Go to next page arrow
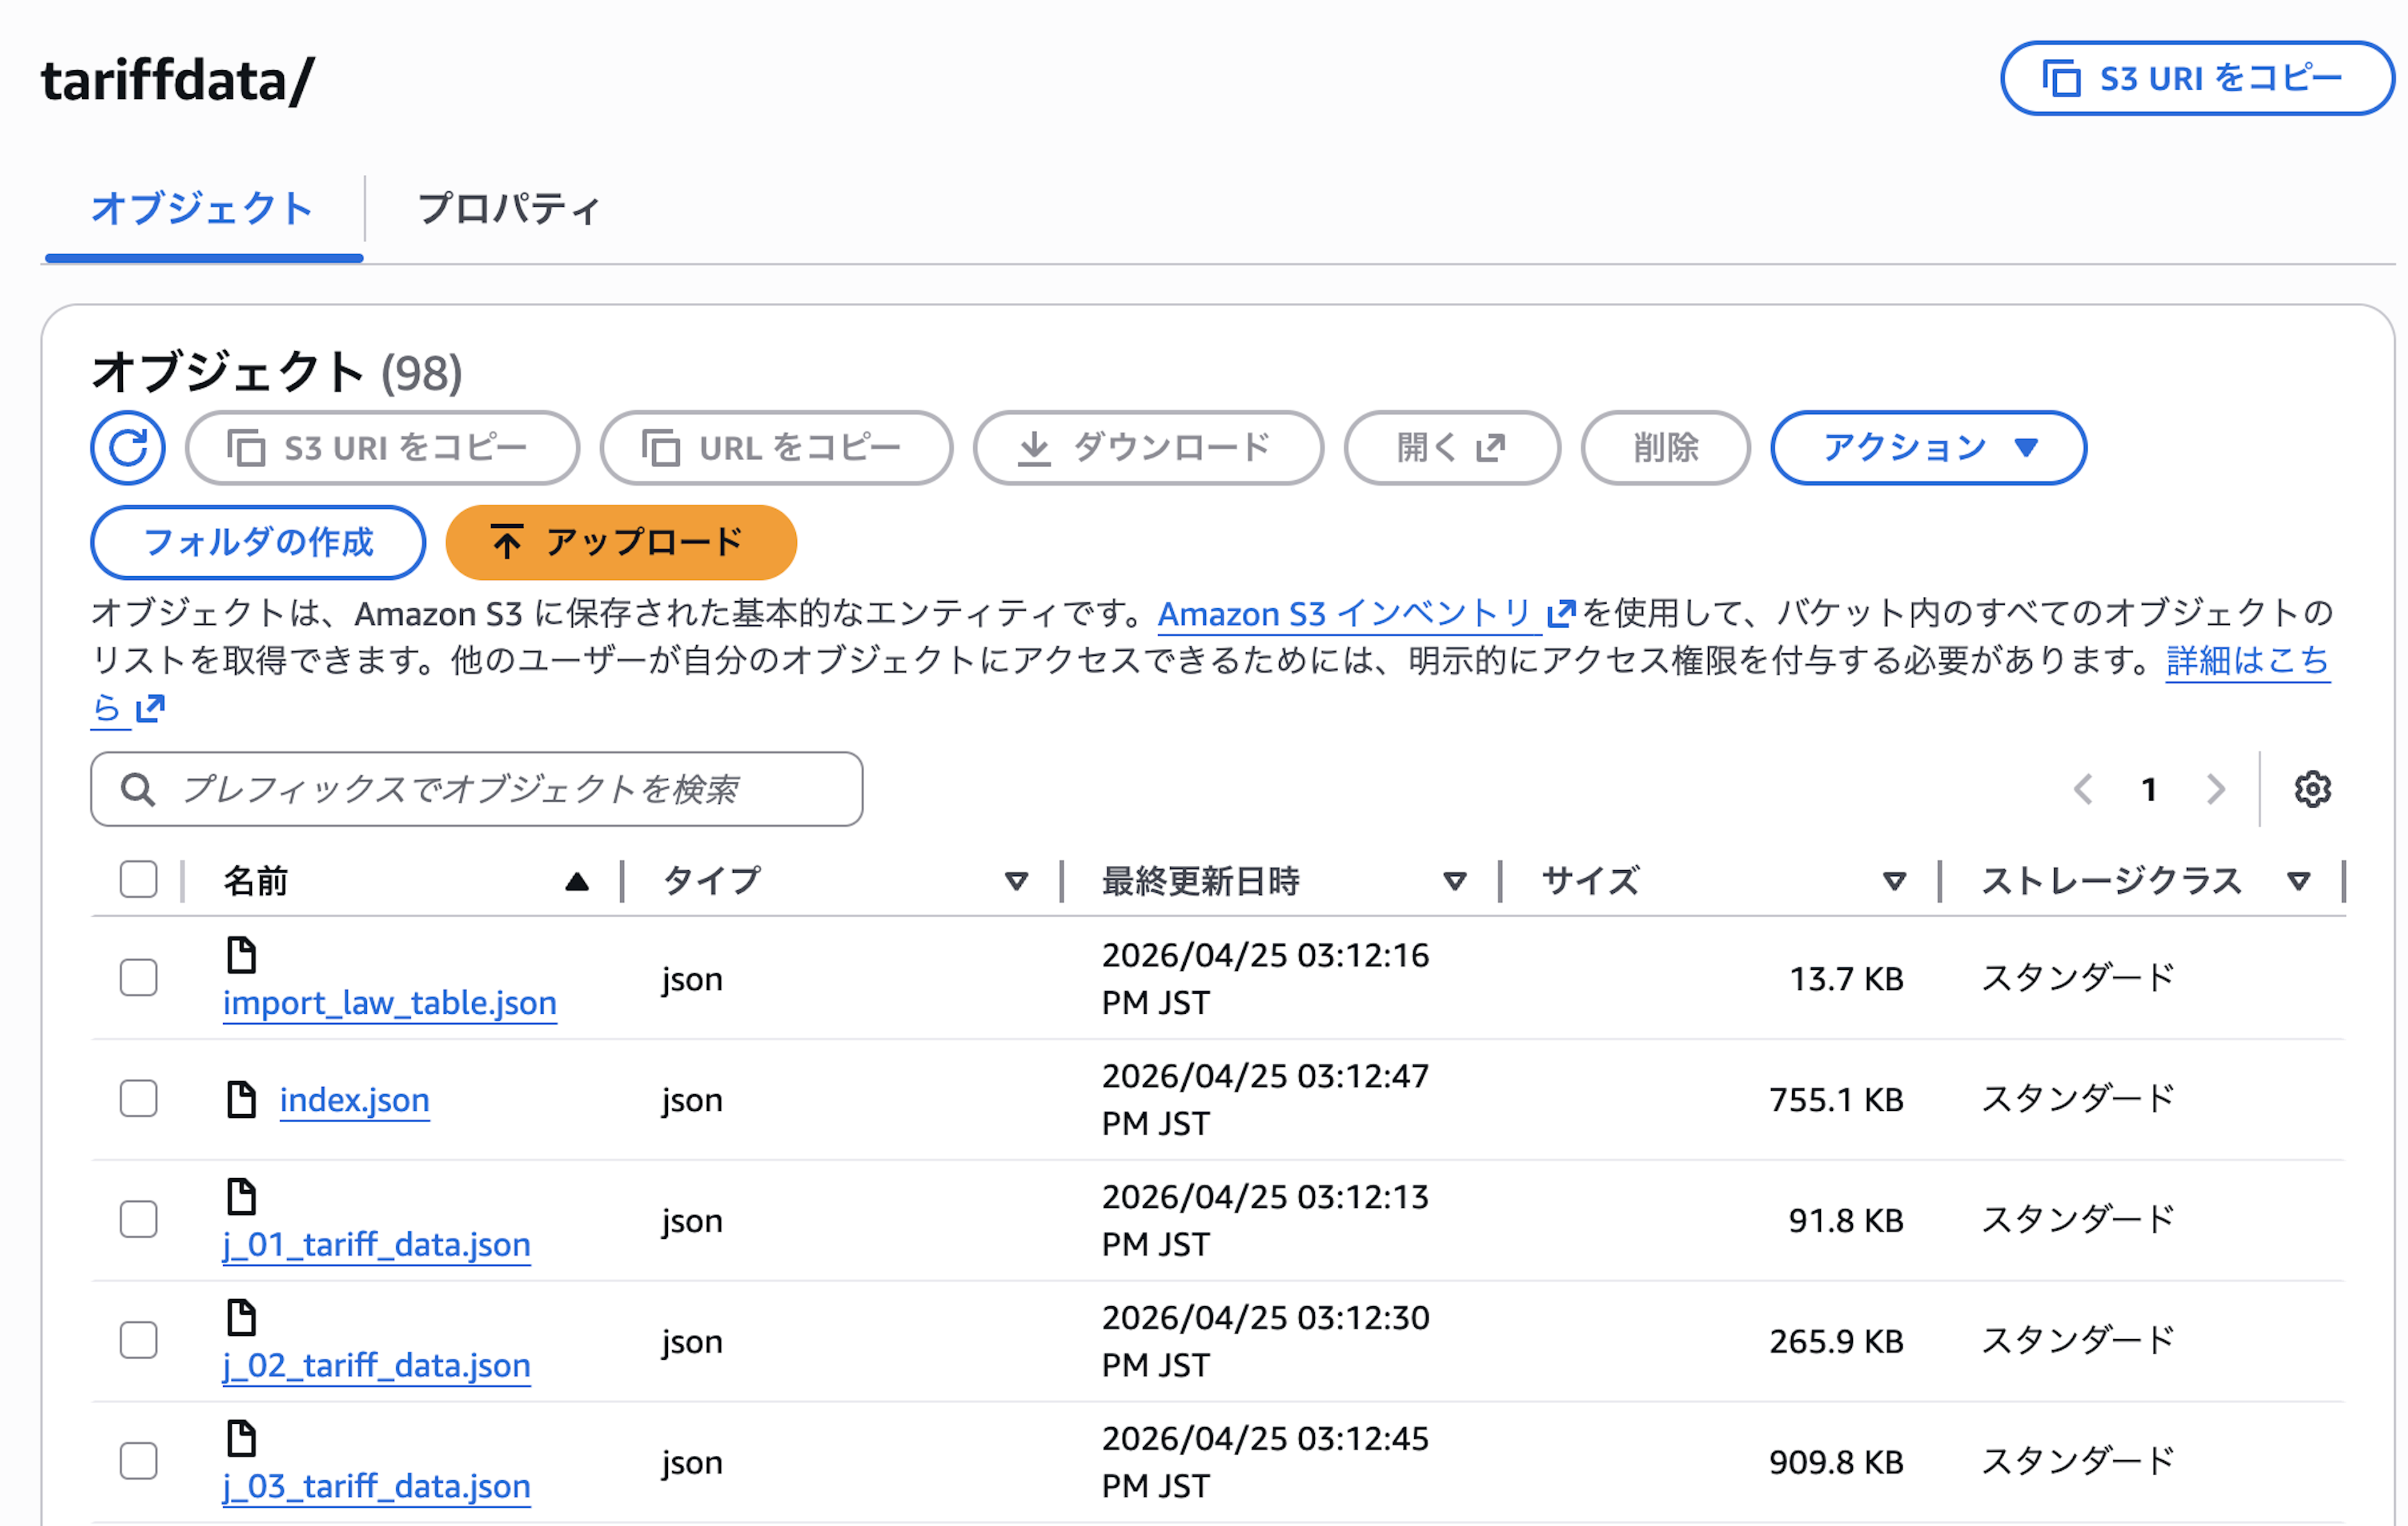Image resolution: width=2408 pixels, height=1526 pixels. [x=2216, y=790]
